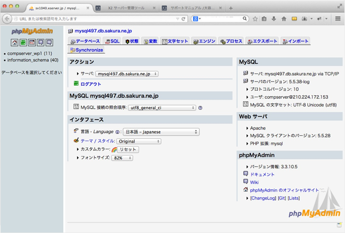This screenshot has width=345, height=233.
Task: Click the Language info icon
Action: coord(118,132)
